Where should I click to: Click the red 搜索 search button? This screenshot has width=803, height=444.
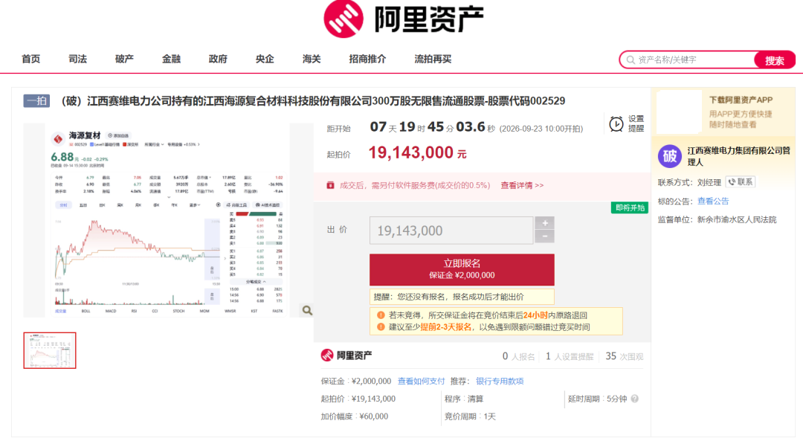(774, 60)
